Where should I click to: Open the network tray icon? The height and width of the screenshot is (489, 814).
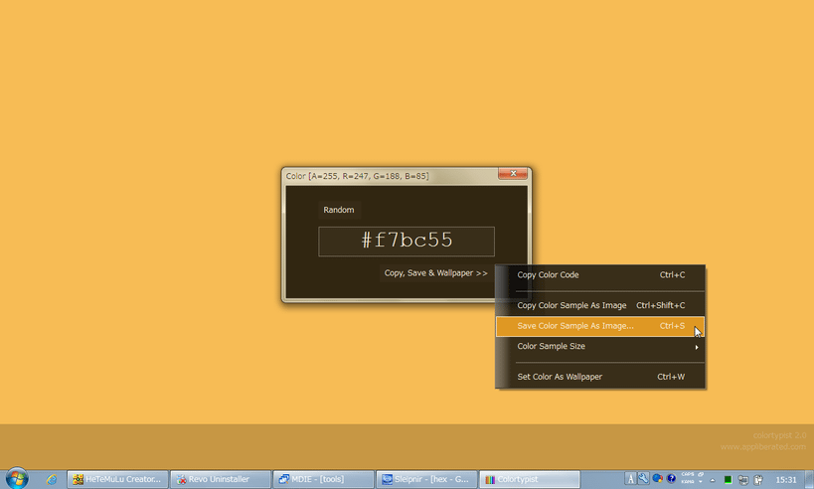(x=743, y=480)
